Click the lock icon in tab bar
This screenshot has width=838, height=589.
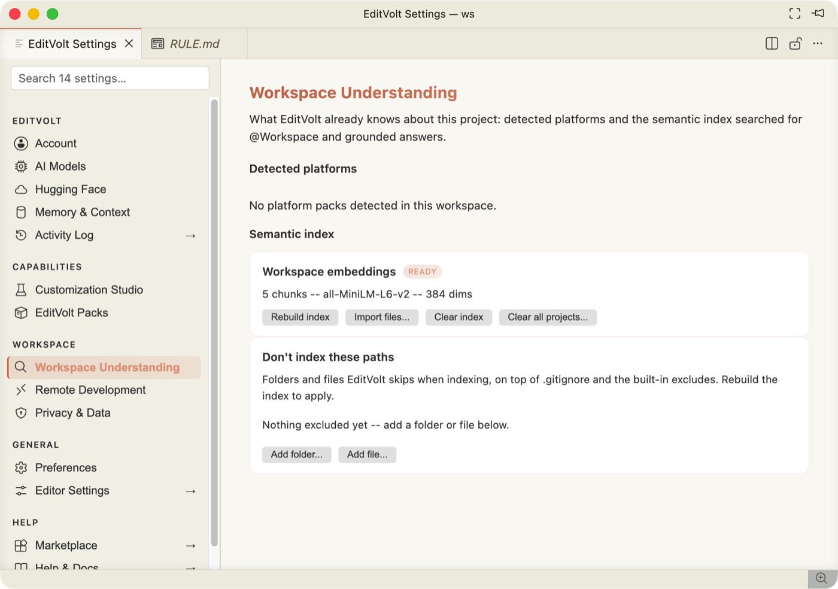(795, 44)
